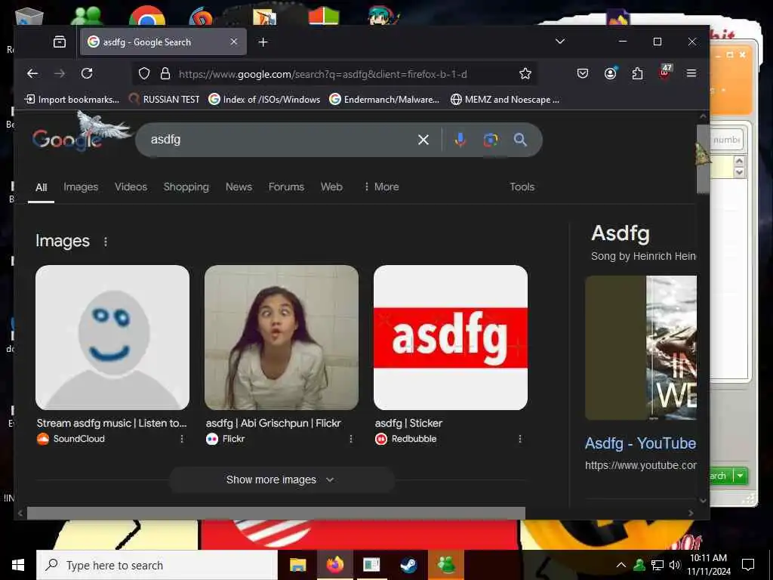773x580 pixels.
Task: Open options menu for Redbubble result
Action: [x=520, y=439]
